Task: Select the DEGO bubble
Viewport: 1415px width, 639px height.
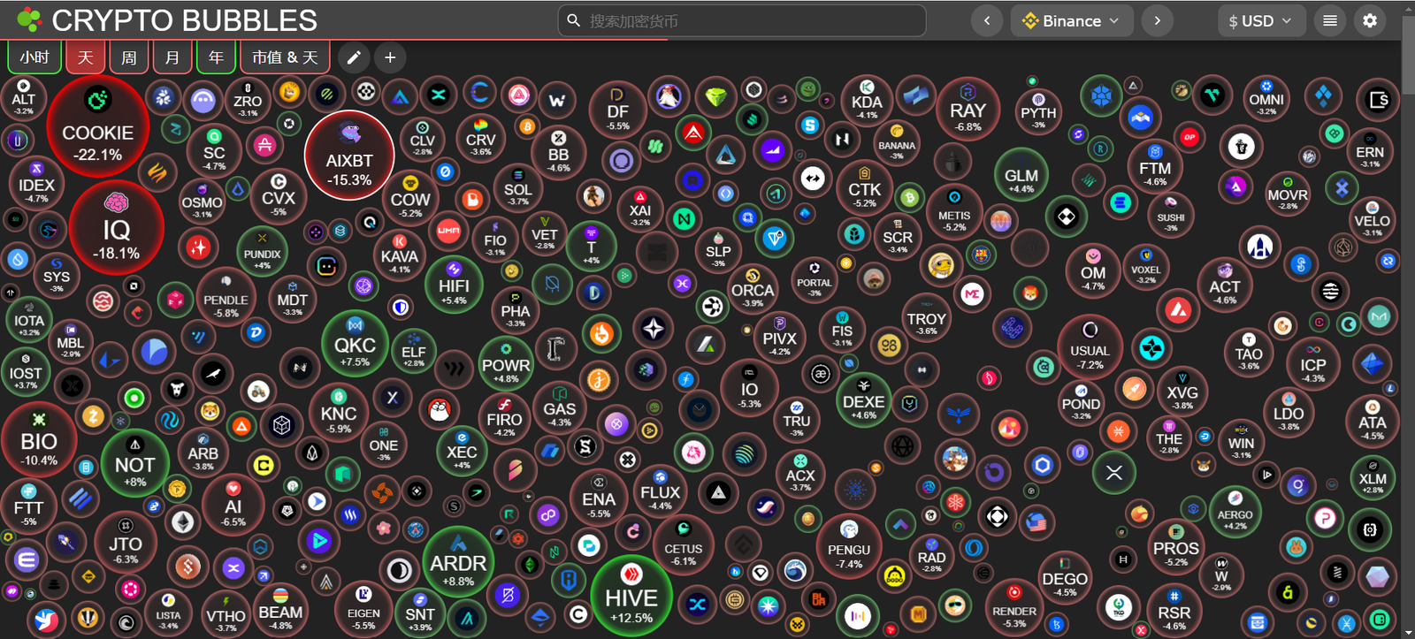Action: tap(1065, 577)
